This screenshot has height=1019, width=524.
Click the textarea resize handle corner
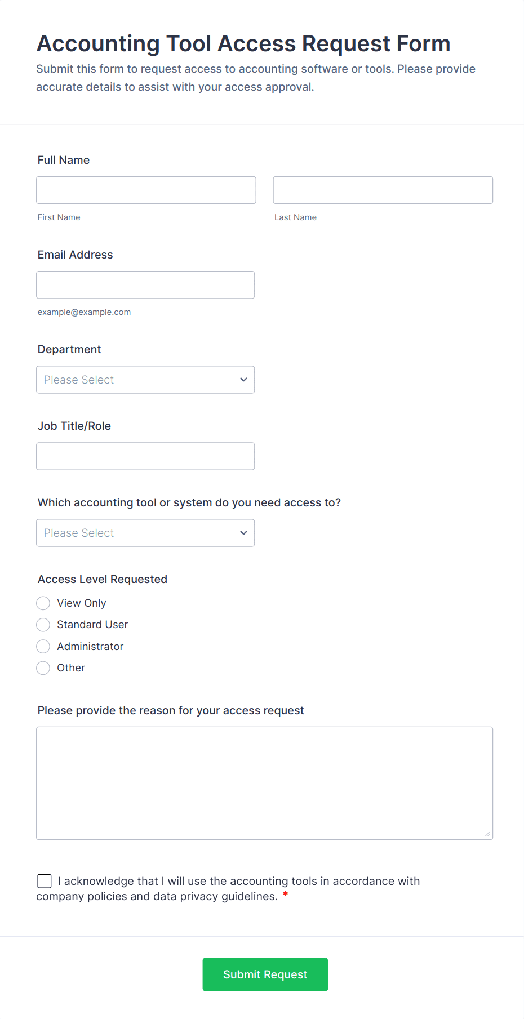487,834
